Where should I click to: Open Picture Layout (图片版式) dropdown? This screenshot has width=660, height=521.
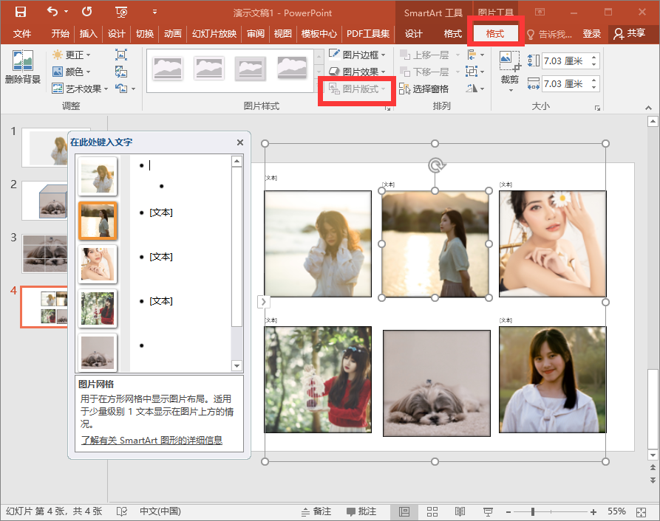(358, 89)
